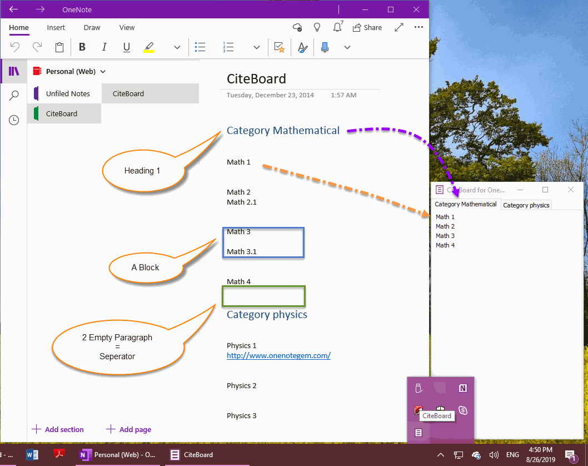Collapse hidden tray icons chevron
The height and width of the screenshot is (466, 588).
click(441, 455)
